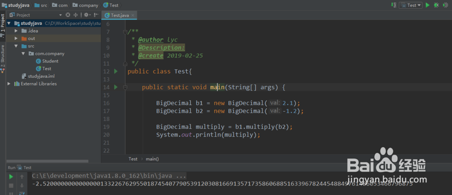
Task: Expand the out folder arrow
Action: tap(16, 38)
